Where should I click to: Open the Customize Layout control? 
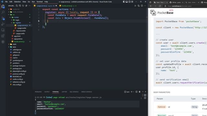click(x=132, y=2)
